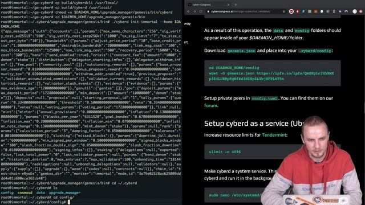Click the 'Setup private peers in' text
This screenshot has width=365, height=205.
[x=227, y=99]
